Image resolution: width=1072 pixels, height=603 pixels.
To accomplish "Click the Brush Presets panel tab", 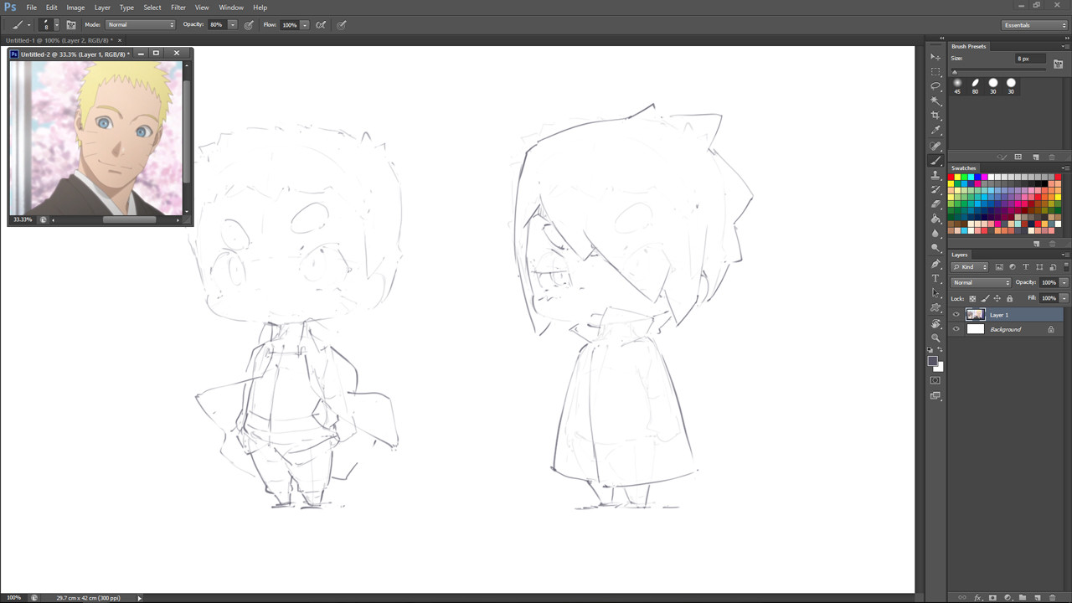I will click(x=969, y=46).
